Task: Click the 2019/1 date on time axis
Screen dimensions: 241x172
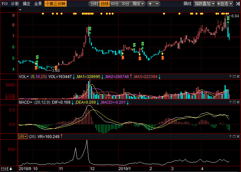Action: pyautogui.click(x=124, y=169)
